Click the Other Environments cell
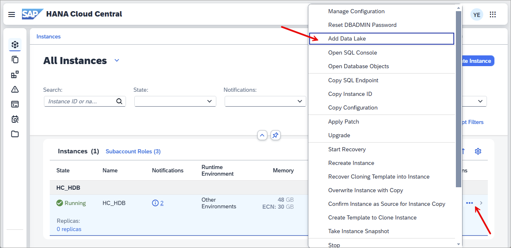The image size is (511, 248). (219, 203)
